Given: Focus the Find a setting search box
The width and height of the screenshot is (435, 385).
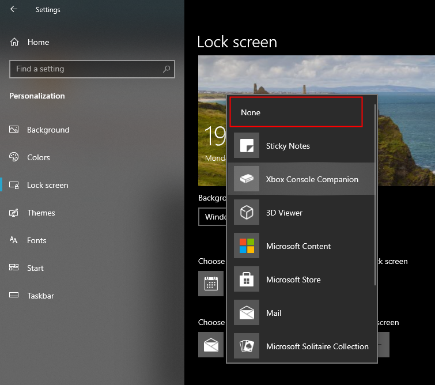Looking at the screenshot, I should point(92,69).
